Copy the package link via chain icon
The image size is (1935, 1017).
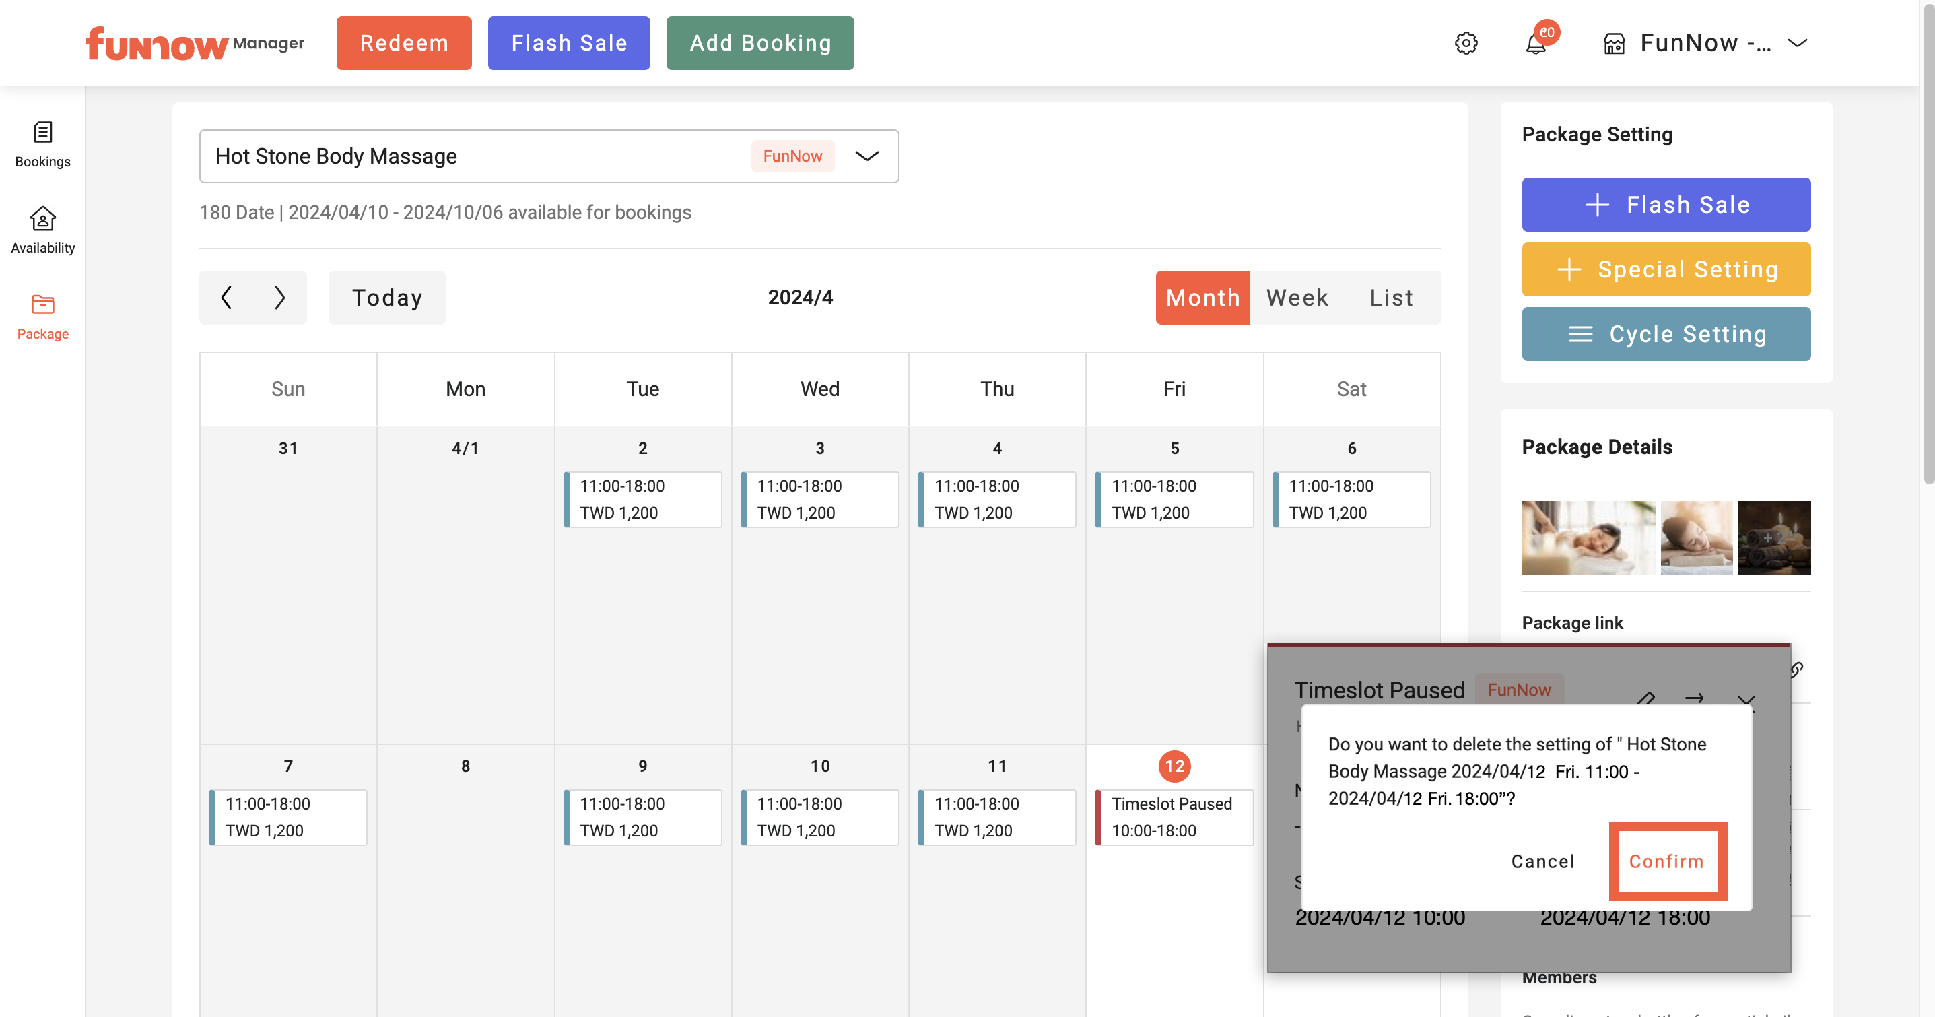(x=1796, y=669)
